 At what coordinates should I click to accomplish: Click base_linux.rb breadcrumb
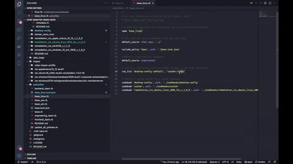point(136,8)
